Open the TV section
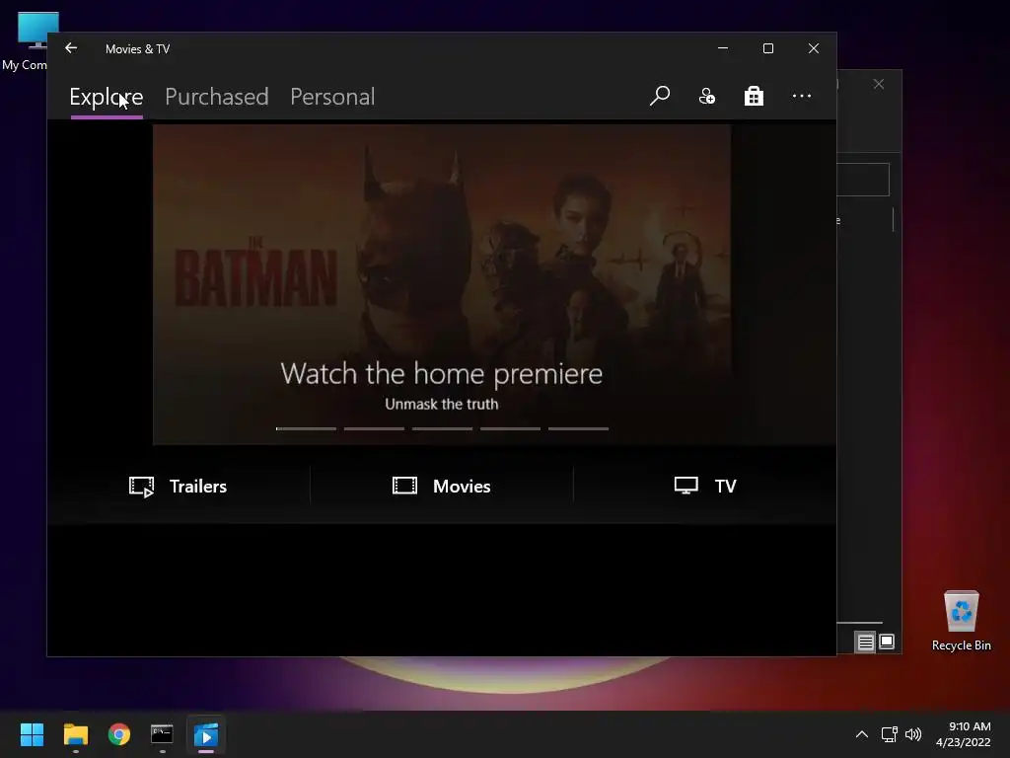This screenshot has height=758, width=1010. click(704, 486)
